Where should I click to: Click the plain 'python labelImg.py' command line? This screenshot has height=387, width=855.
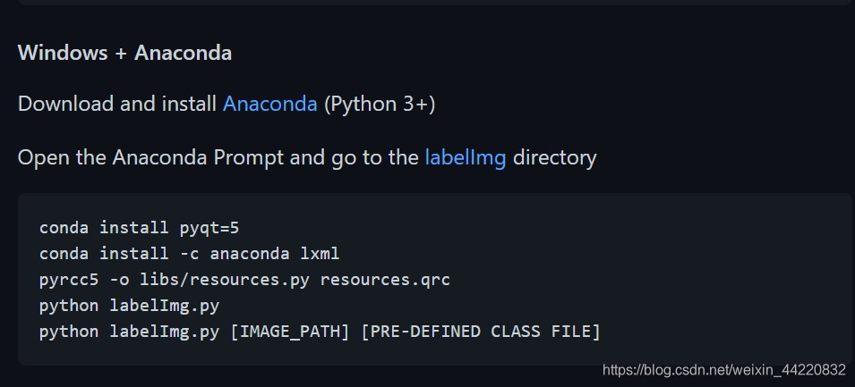129,306
